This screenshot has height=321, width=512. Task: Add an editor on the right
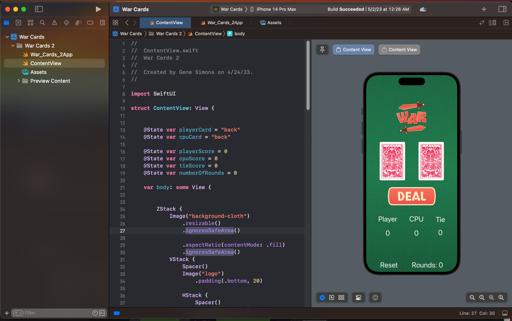(x=506, y=23)
